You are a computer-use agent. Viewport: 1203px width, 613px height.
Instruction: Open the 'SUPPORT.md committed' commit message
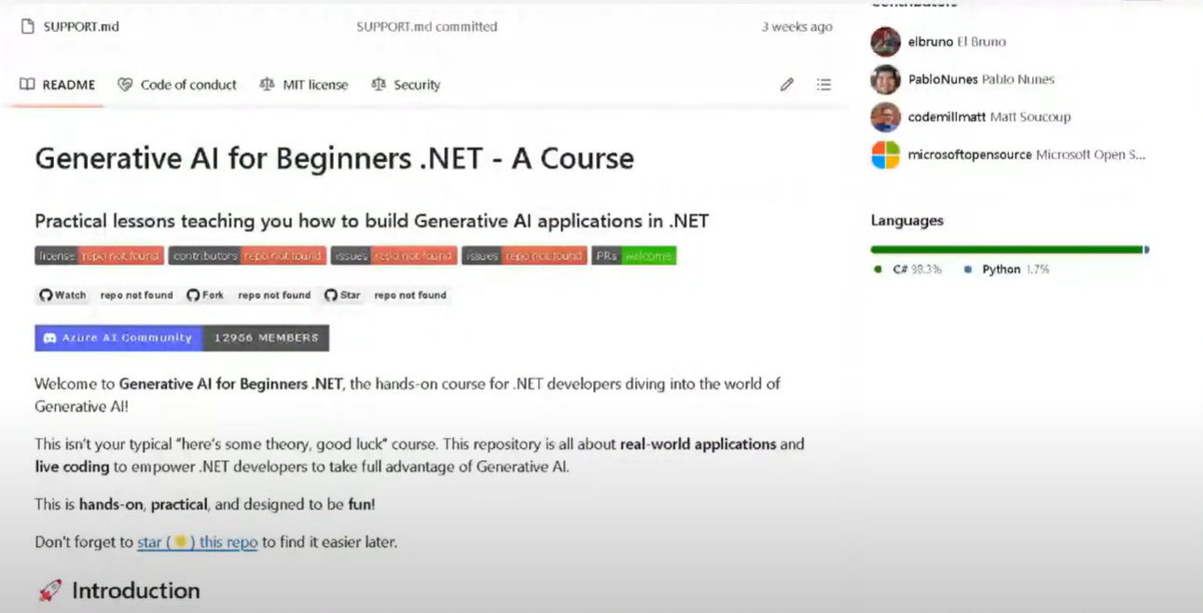tap(427, 26)
